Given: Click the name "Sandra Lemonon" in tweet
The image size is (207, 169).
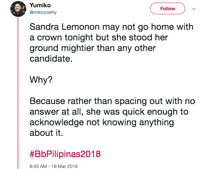Looking at the screenshot, I should (x=64, y=27).
